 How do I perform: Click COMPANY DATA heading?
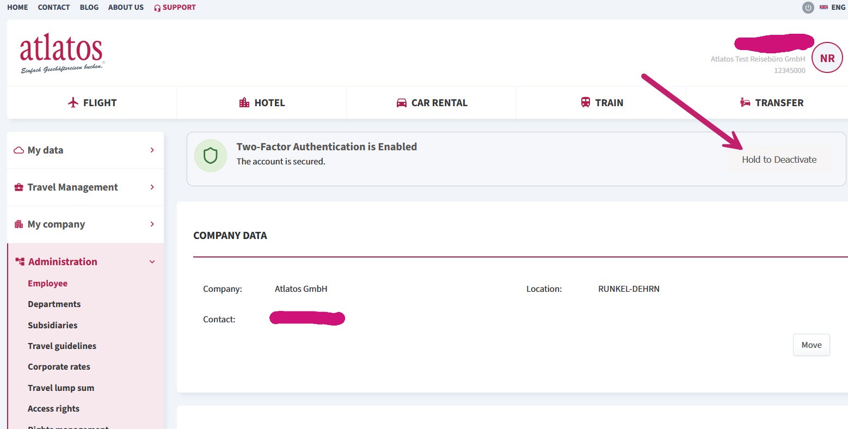pos(230,236)
